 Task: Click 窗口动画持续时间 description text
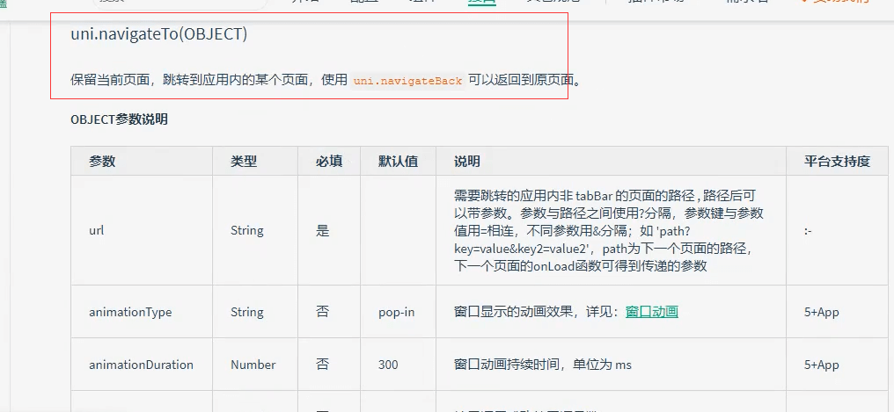pyautogui.click(x=542, y=365)
